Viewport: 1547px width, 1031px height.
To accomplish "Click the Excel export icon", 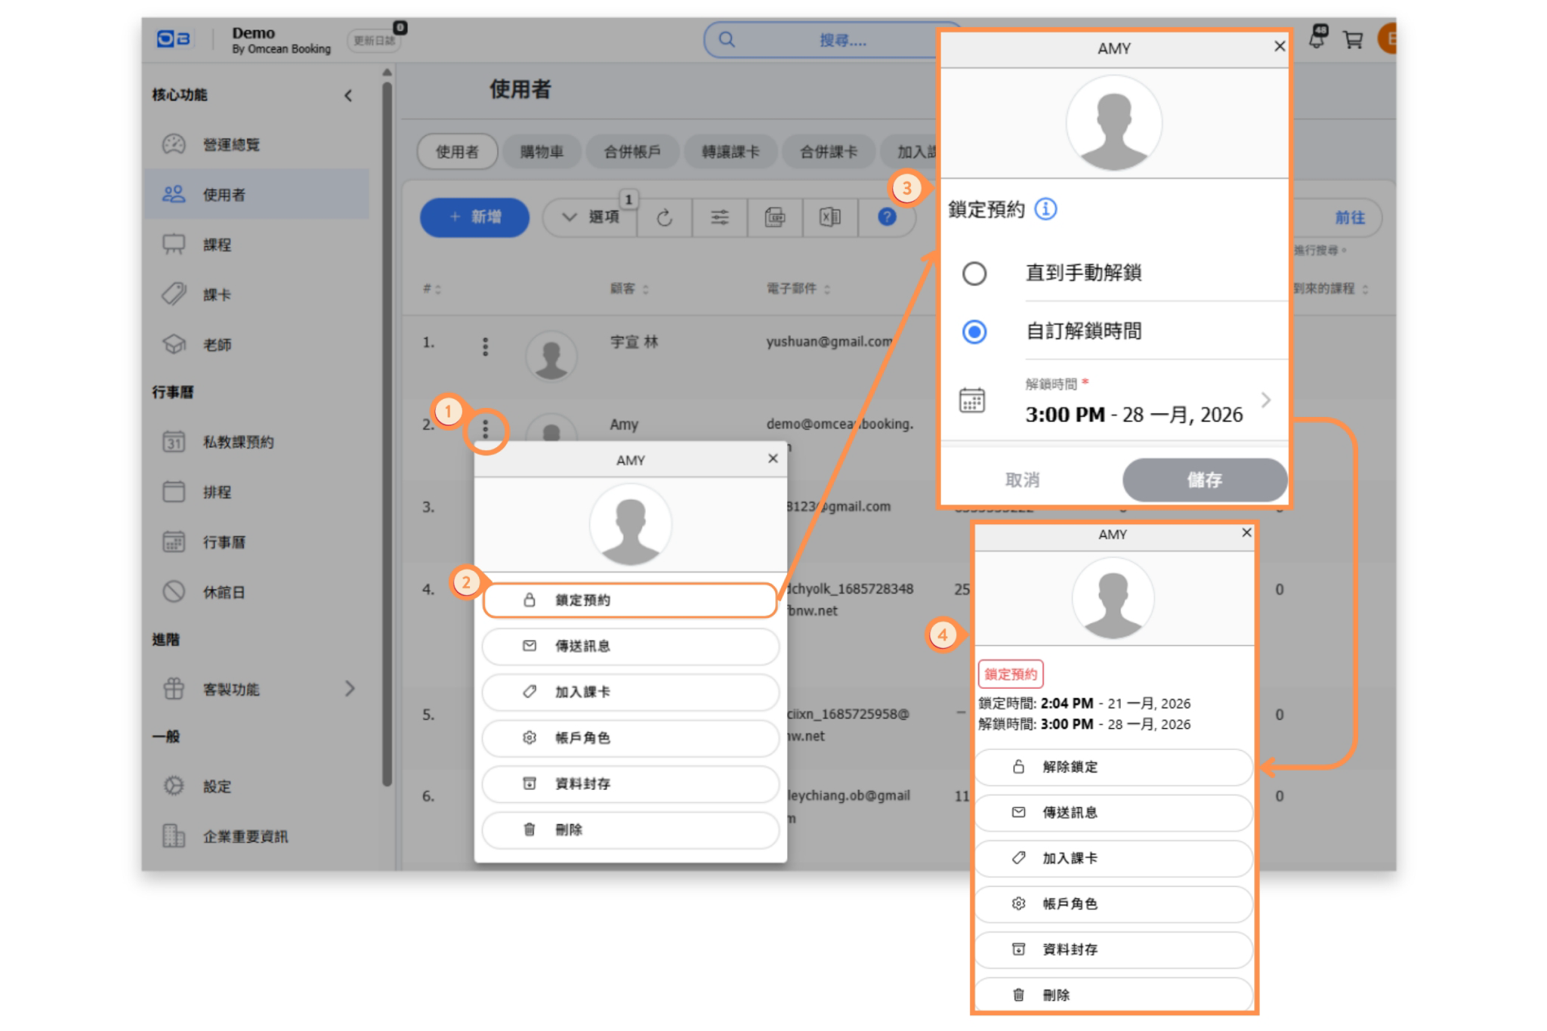I will [829, 218].
